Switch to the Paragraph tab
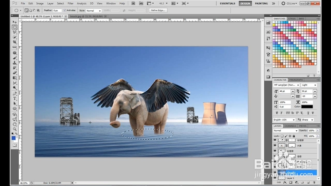Screen dimensions: 331x186 coord(296,80)
